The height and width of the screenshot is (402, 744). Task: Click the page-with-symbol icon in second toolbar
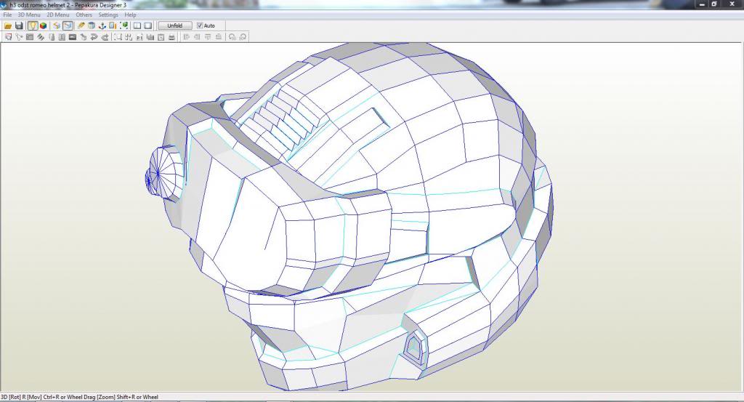point(161,37)
